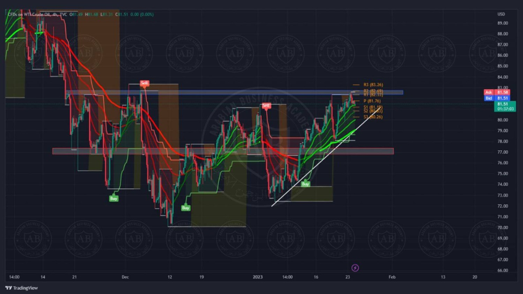523x294 pixels.
Task: Click the Feb label on the time axis
Action: coord(392,277)
